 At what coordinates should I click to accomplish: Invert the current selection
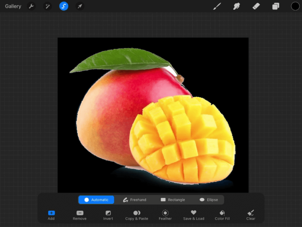pos(108,215)
